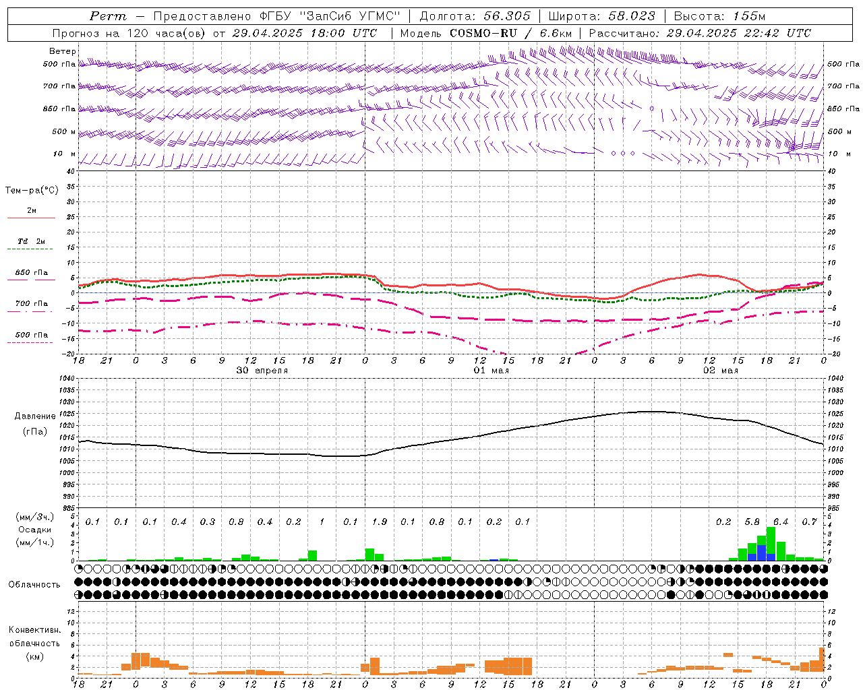Click the "01 мая" date label
863x690 pixels.
click(x=492, y=371)
